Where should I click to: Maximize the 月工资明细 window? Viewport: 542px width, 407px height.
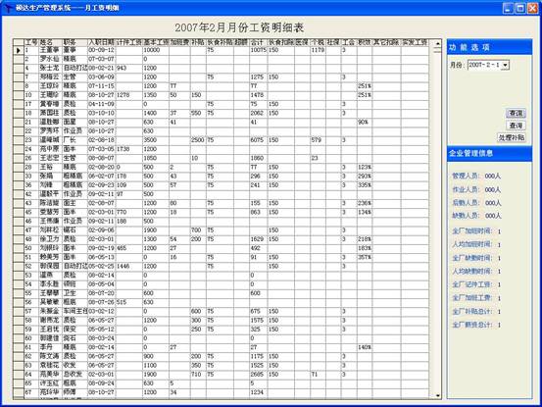coord(519,8)
